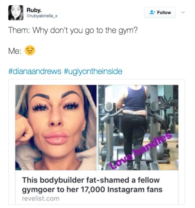The image size is (195, 208).
Task: Click the tweet text 'Why don't you go to the gym?'
Action: pos(85,30)
